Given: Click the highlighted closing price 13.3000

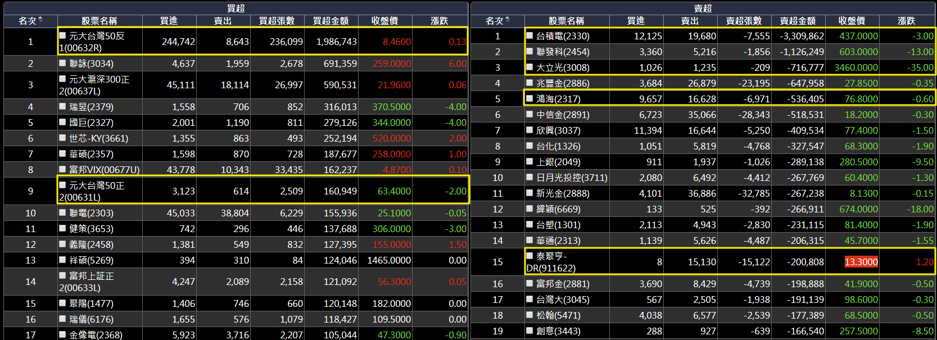Looking at the screenshot, I should (861, 262).
